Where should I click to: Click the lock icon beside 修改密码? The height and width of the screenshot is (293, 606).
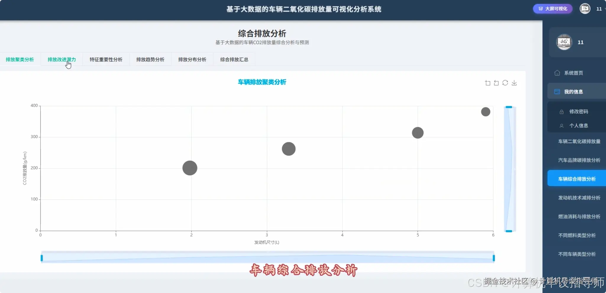(x=562, y=111)
